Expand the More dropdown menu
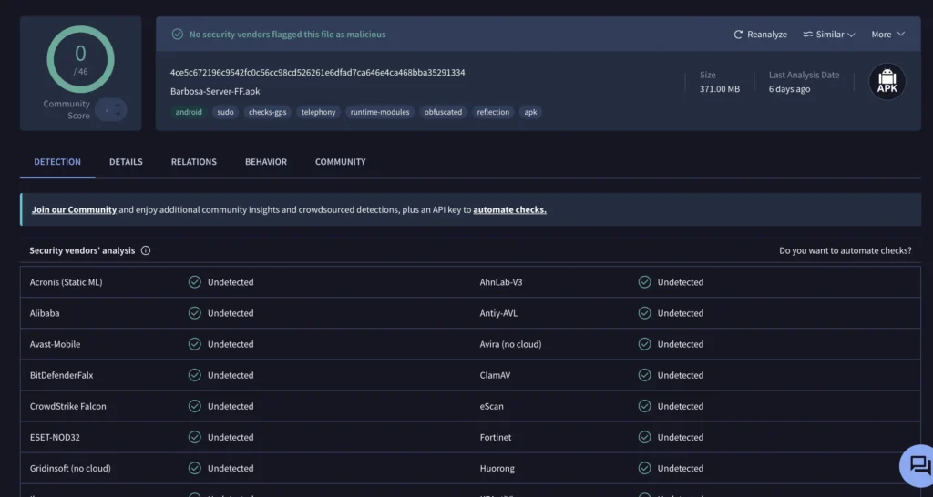 pos(887,35)
